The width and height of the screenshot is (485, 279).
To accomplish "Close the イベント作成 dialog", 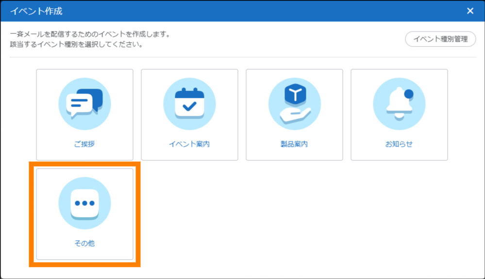I will [x=470, y=11].
